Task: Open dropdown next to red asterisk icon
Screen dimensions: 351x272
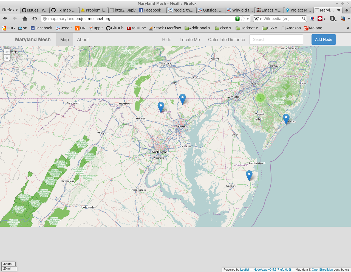Action: [324, 19]
